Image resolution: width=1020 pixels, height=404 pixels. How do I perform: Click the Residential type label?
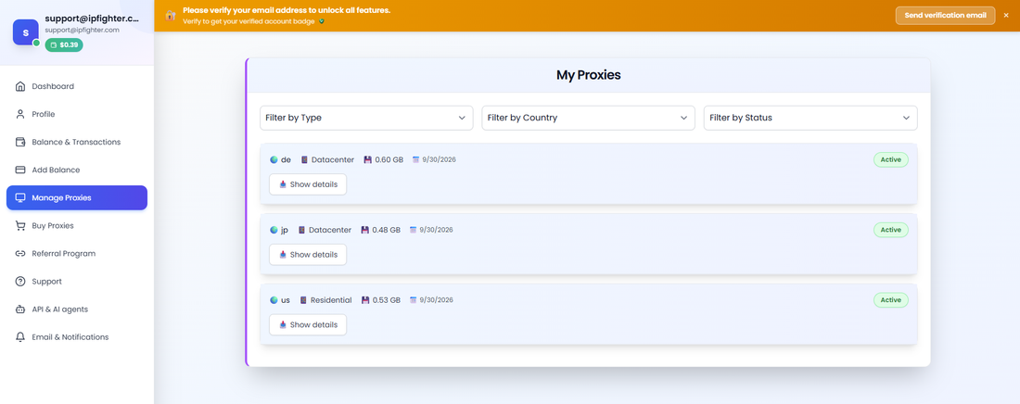coord(331,300)
